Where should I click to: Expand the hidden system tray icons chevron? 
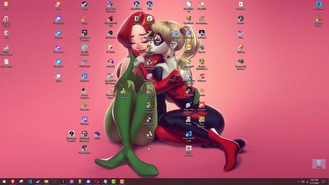298,181
